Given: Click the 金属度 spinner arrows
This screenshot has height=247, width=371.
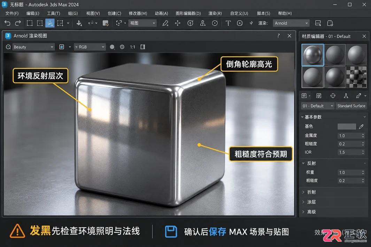Looking at the screenshot, I should 363,136.
